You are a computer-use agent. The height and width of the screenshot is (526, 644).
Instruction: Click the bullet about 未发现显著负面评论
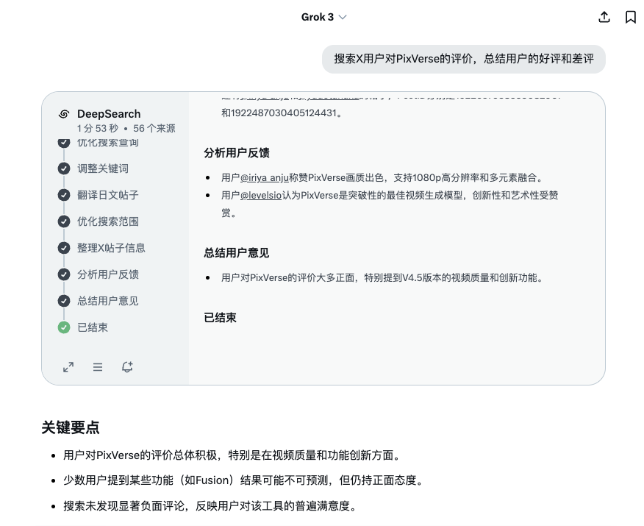pyautogui.click(x=211, y=506)
